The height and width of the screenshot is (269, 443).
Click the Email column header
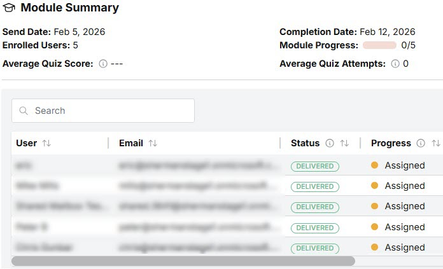click(131, 143)
